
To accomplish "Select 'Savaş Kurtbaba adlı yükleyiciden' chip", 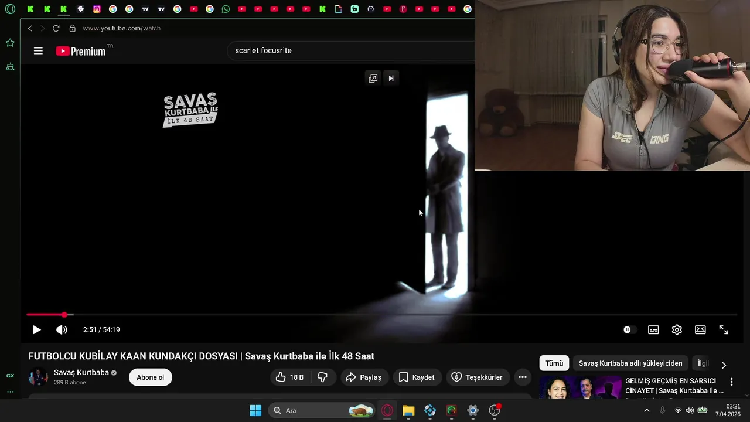I will (630, 363).
